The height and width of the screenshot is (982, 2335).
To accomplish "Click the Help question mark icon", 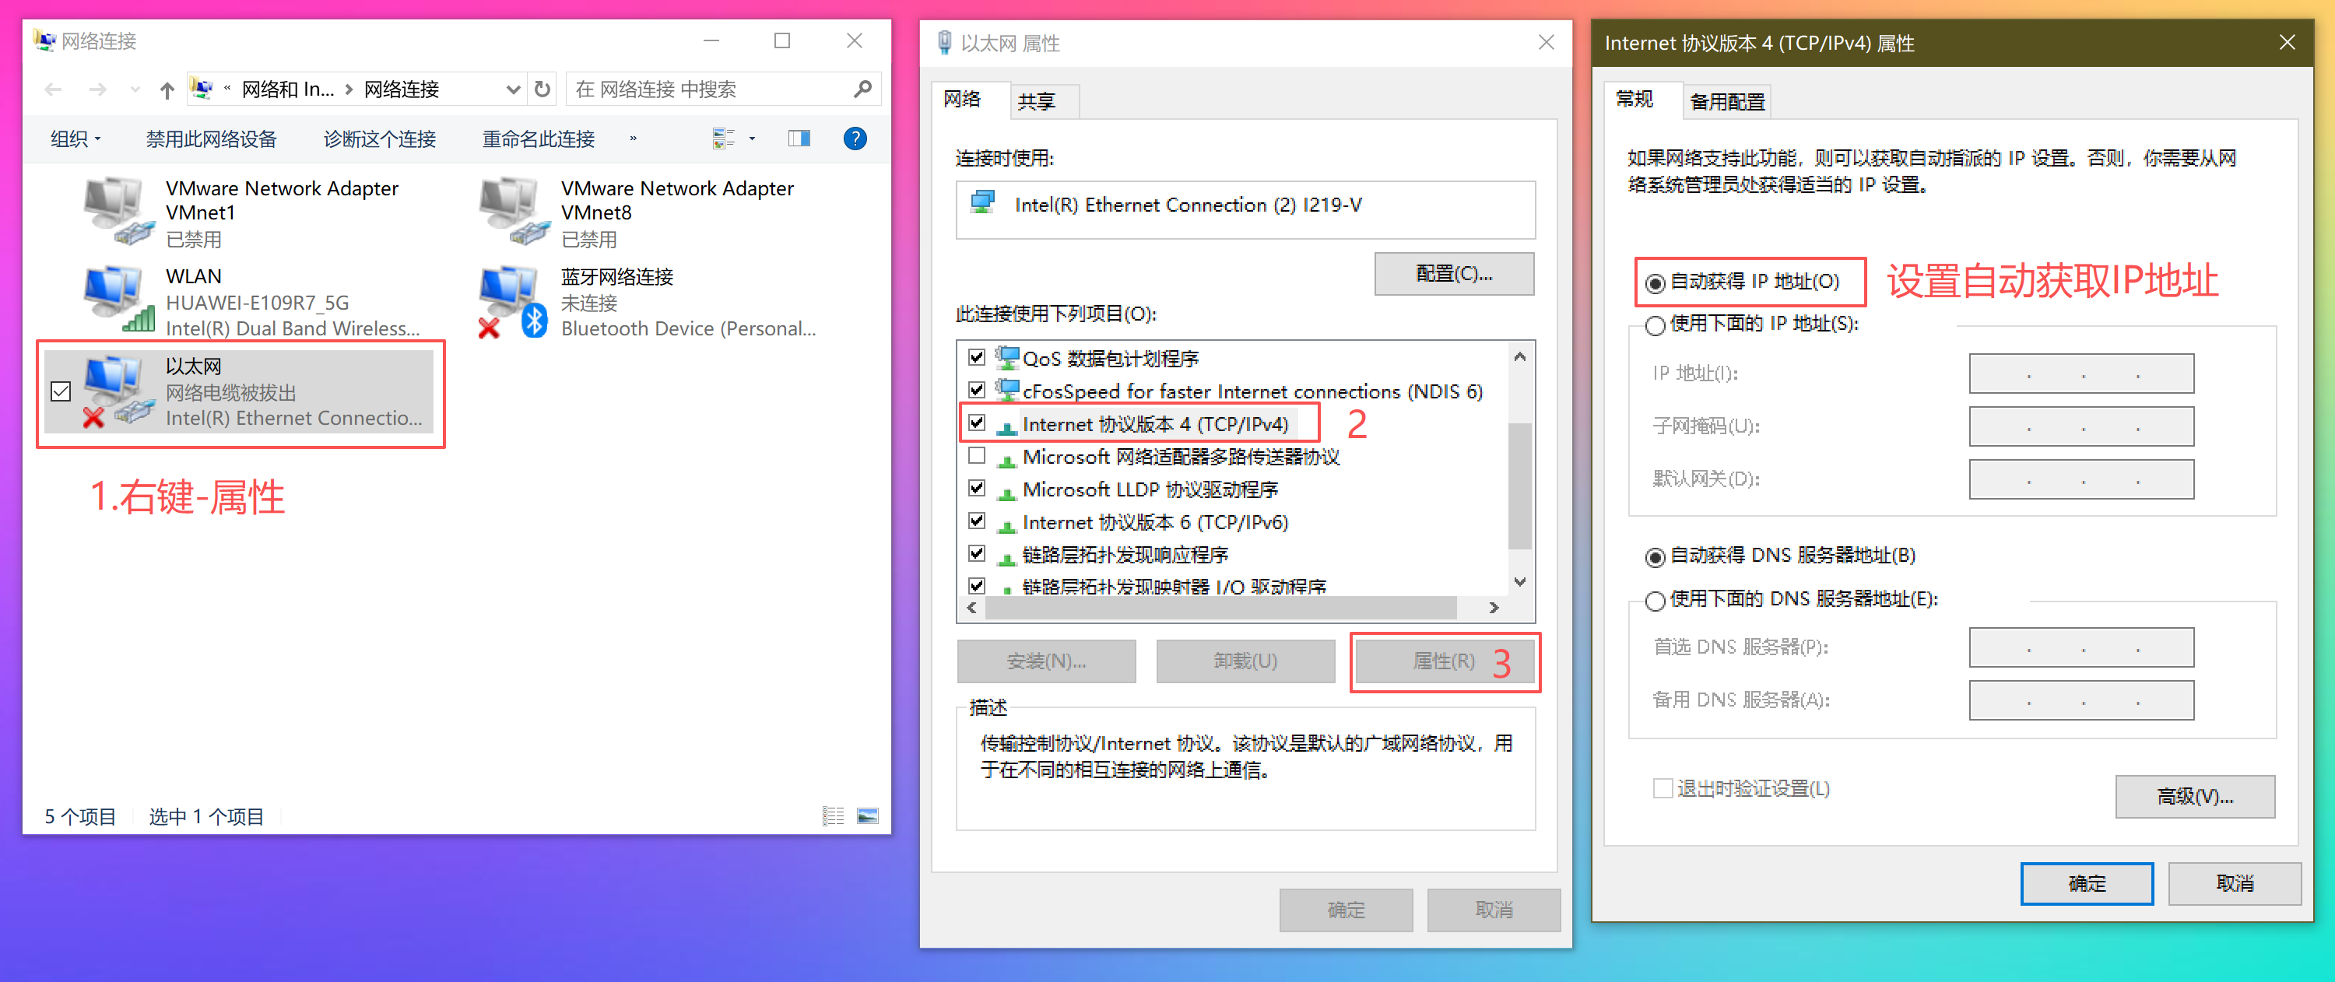I will point(855,138).
